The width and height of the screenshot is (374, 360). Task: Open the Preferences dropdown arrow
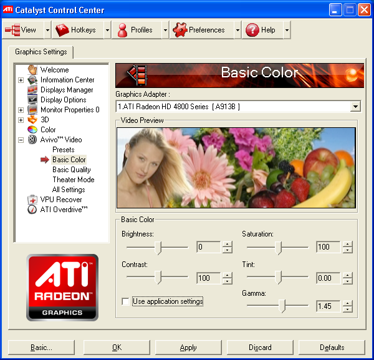[x=237, y=30]
